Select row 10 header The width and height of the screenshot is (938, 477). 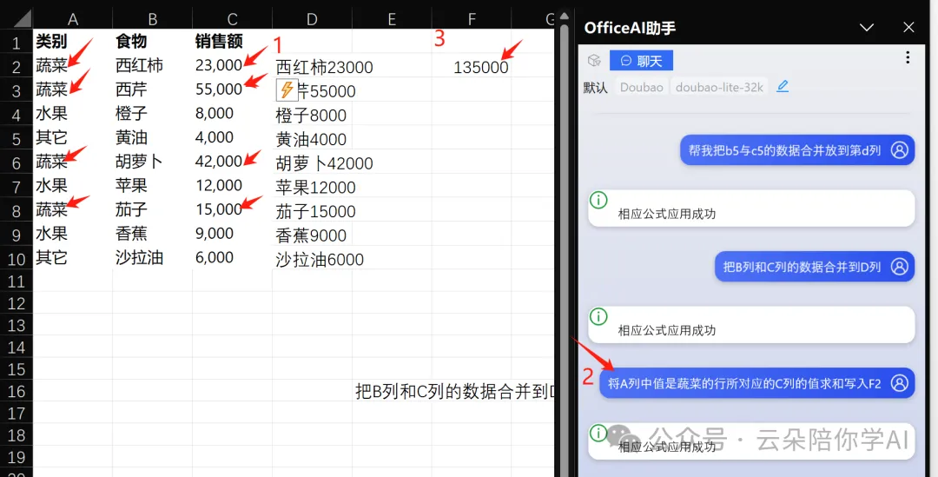point(17,259)
